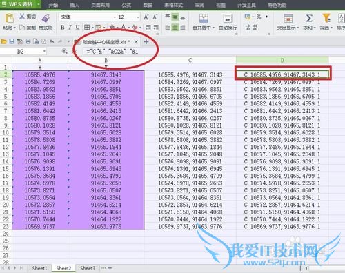Open the Sum (求和) dropdown arrow

point(315,28)
